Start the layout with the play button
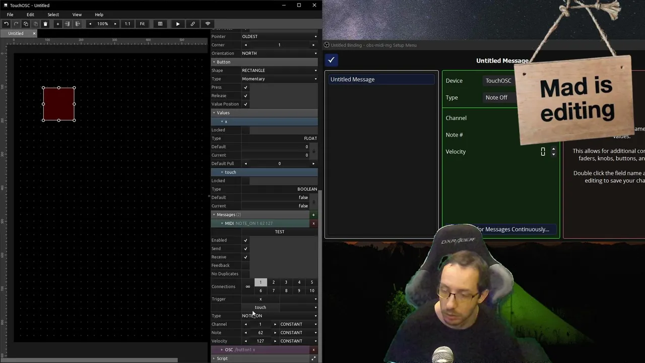Image resolution: width=645 pixels, height=363 pixels. (178, 24)
